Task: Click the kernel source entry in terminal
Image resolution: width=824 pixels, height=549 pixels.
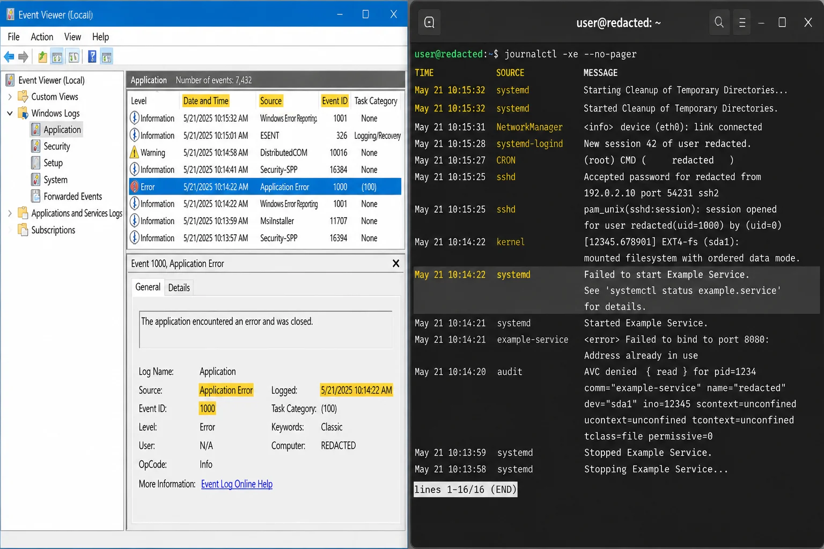Action: point(510,242)
